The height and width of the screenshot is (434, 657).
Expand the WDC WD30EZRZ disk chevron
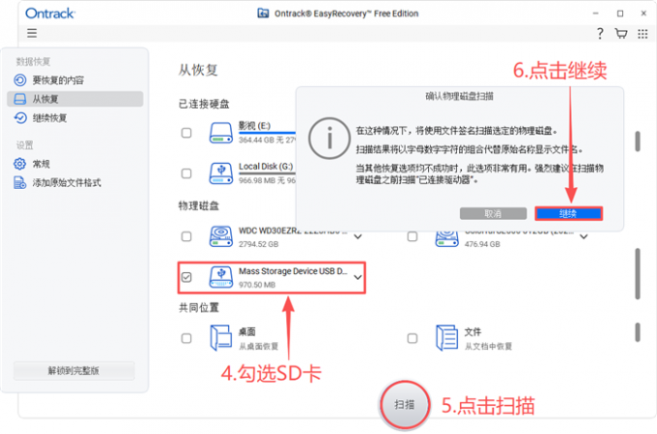(x=357, y=236)
